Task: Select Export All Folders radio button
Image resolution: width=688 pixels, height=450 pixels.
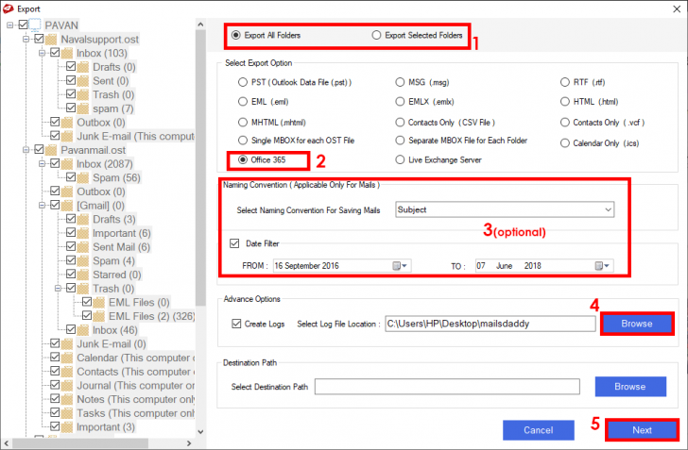Action: [x=236, y=35]
